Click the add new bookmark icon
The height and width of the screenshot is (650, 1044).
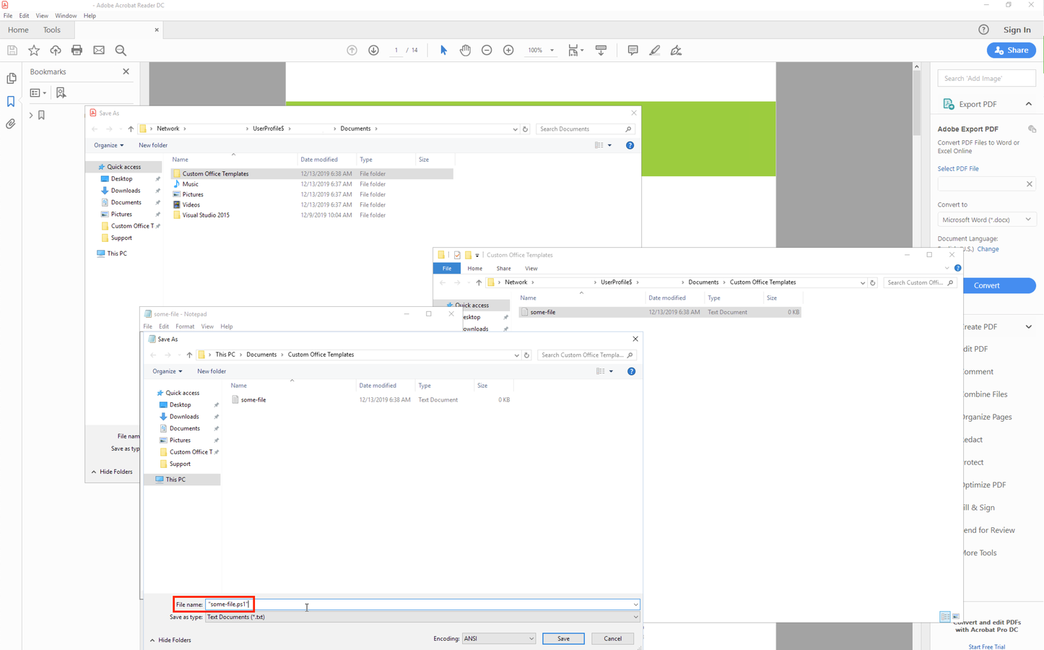[x=61, y=92]
